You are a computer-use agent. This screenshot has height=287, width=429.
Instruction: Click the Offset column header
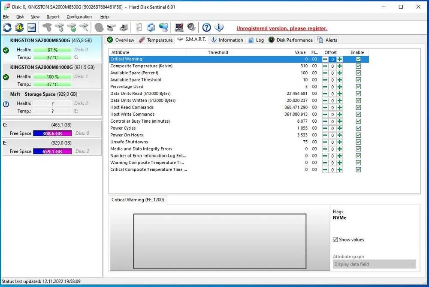coord(333,52)
